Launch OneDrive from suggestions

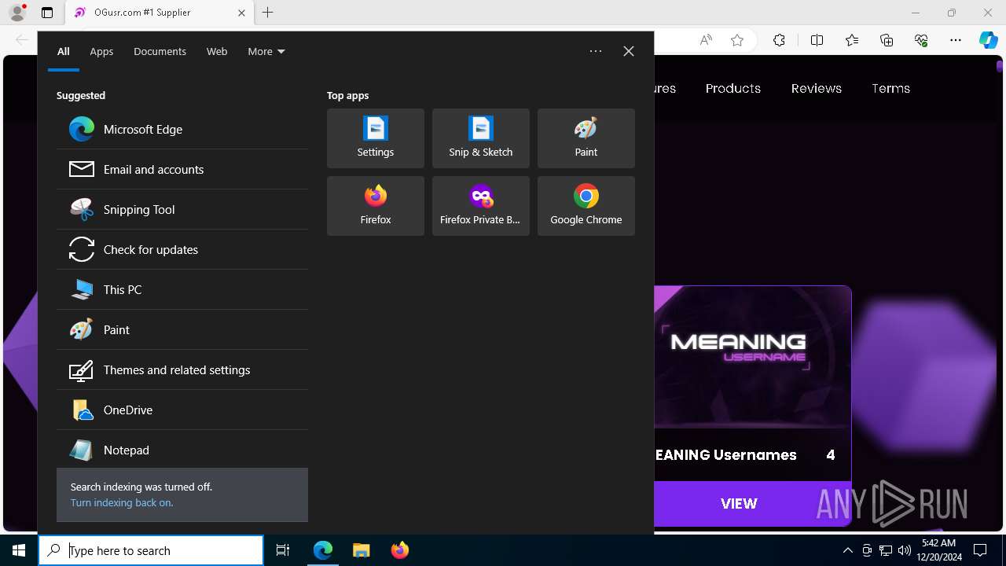[182, 410]
